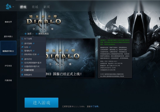This screenshot has width=160, height=112.
Task: Click the wrench icon for 扫描和修复
Action: pos(22,70)
